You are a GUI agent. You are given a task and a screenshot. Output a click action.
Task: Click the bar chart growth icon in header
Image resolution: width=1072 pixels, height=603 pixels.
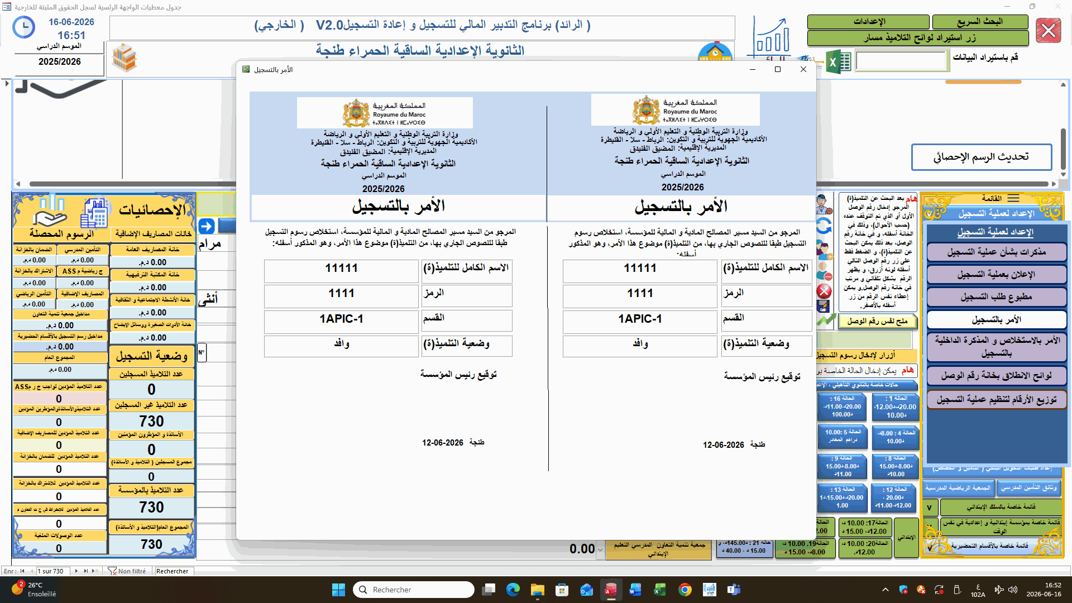(x=770, y=36)
